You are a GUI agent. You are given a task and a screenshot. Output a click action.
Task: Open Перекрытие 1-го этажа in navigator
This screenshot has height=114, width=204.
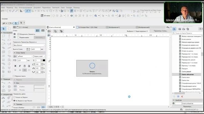[x=190, y=54]
